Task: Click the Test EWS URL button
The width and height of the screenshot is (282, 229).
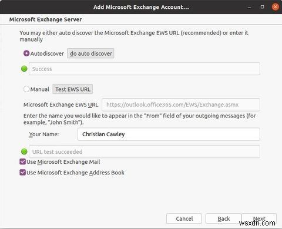Action: click(73, 89)
